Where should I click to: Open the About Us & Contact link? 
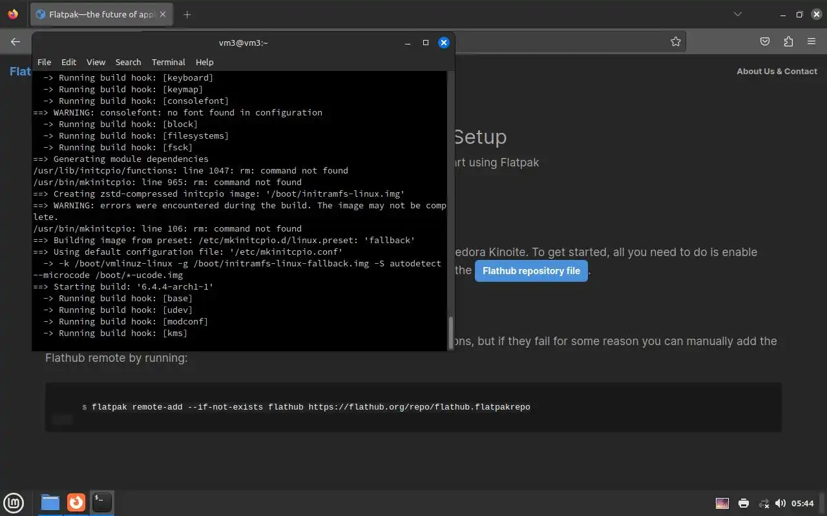pos(777,72)
